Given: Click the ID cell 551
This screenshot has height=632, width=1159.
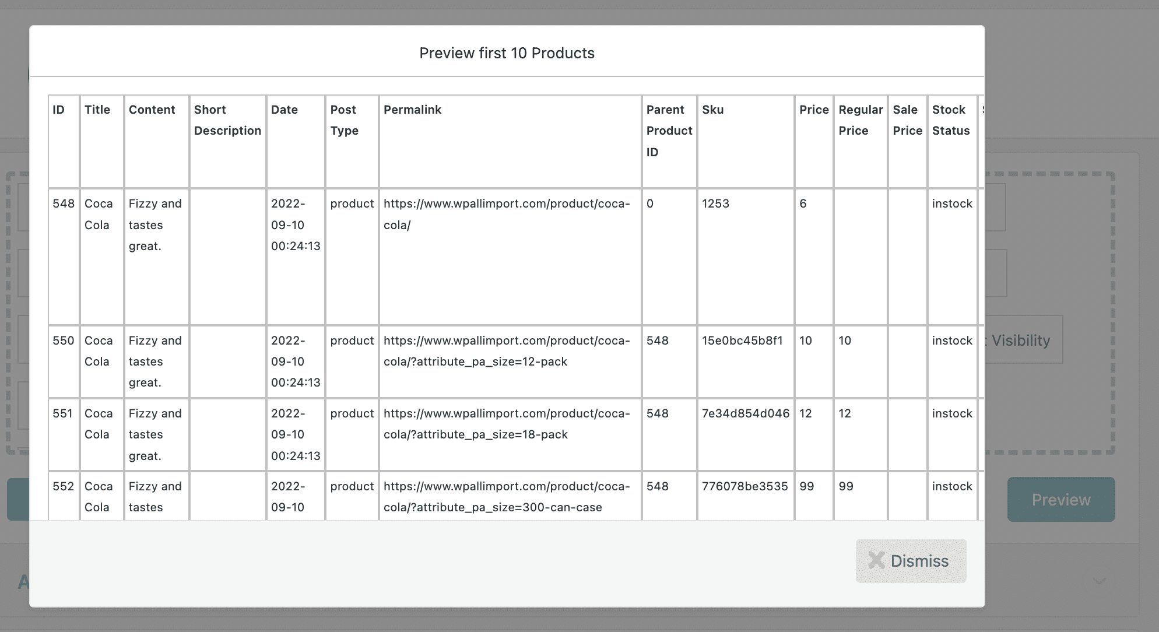Looking at the screenshot, I should (62, 413).
